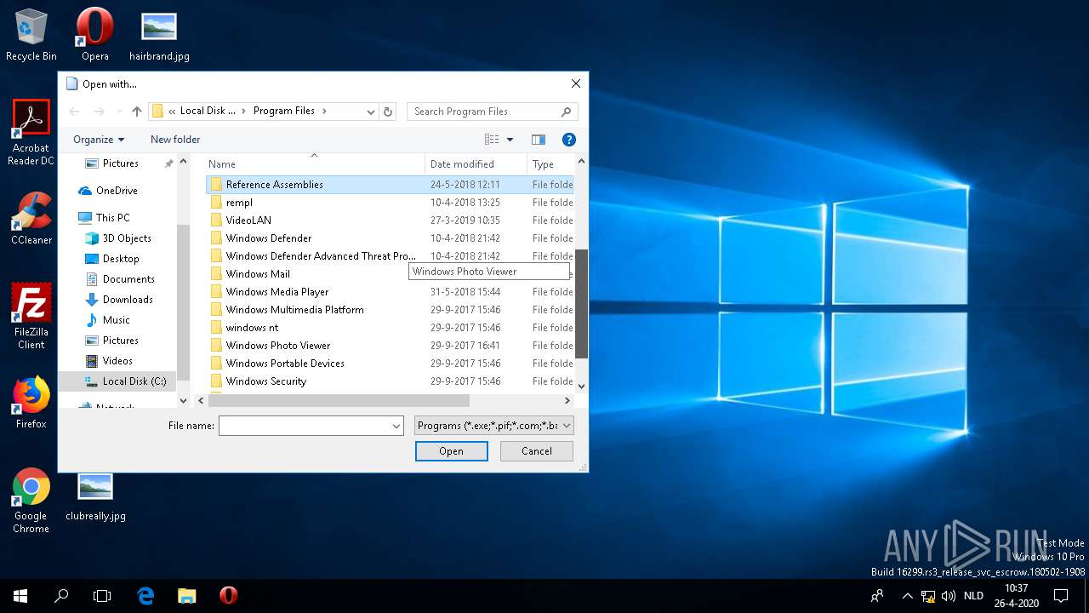Image resolution: width=1089 pixels, height=613 pixels.
Task: Open Videos in navigation pane
Action: click(x=117, y=361)
